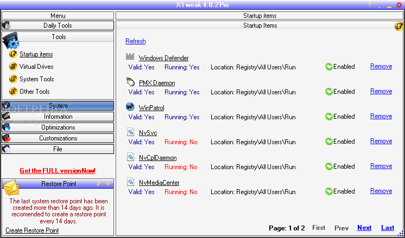Click the Optimizations menu icon
Screen dimensions: 405x238
pos(6,127)
